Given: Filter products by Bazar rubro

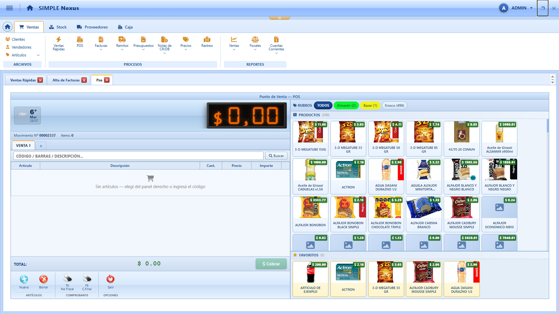Looking at the screenshot, I should [x=370, y=105].
